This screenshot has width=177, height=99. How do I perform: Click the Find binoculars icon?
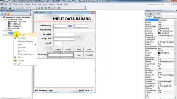pyautogui.click(x=23, y=8)
